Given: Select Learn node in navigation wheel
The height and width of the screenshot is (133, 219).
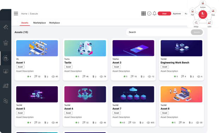Looking at the screenshot, I should [x=209, y=23].
